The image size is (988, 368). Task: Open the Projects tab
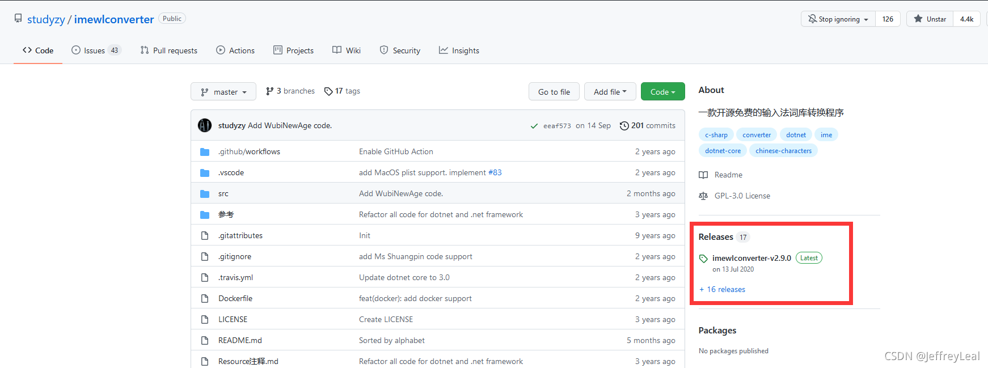pyautogui.click(x=293, y=50)
